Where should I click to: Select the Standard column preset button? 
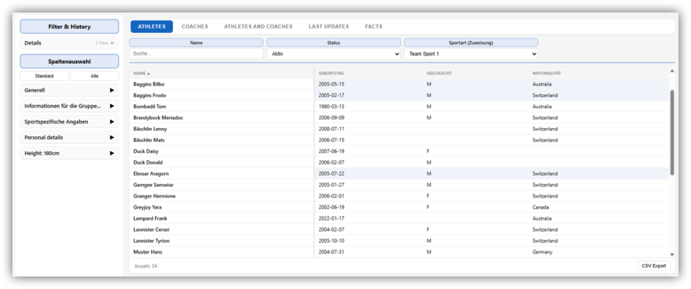click(x=44, y=76)
